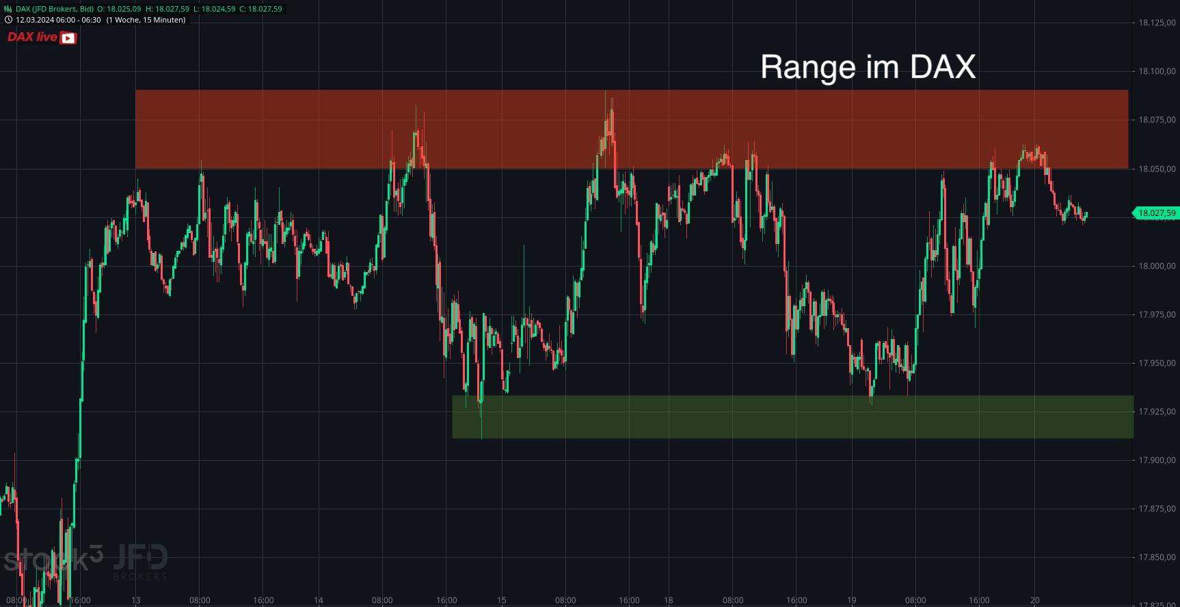Click the JFD Brokers watermark logo
The height and width of the screenshot is (607, 1180).
(x=140, y=561)
